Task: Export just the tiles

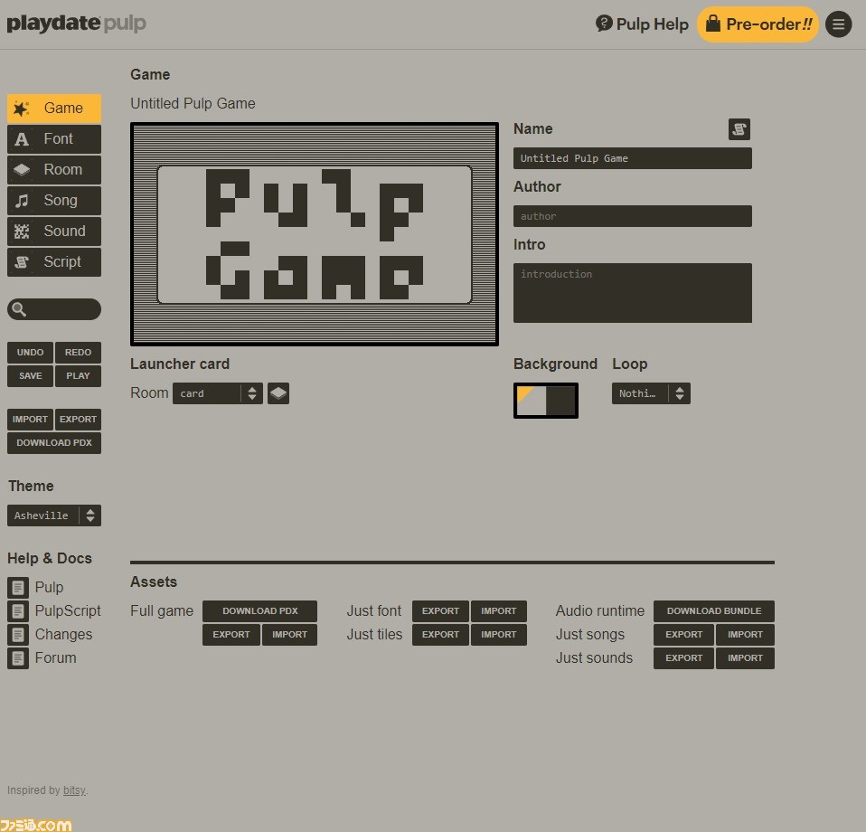Action: tap(440, 635)
